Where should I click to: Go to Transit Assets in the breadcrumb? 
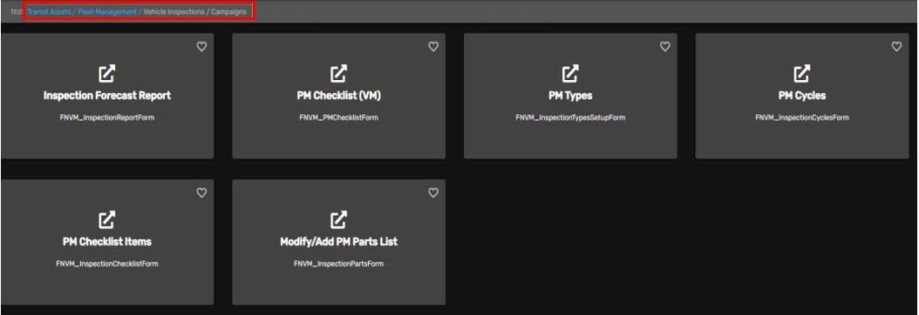point(49,11)
